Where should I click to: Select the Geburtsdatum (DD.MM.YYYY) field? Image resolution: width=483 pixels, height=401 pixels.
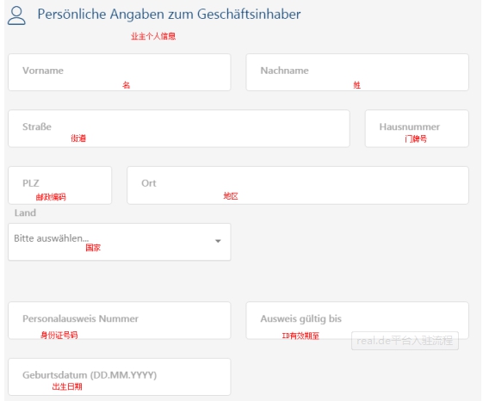click(x=120, y=377)
